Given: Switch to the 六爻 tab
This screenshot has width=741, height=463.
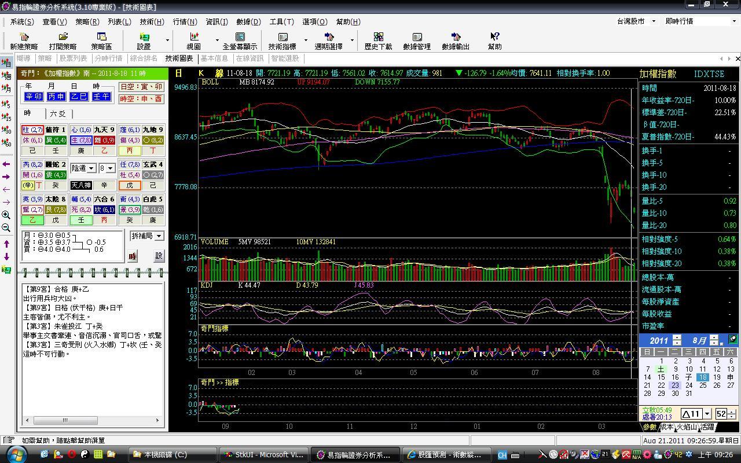Looking at the screenshot, I should [58, 113].
